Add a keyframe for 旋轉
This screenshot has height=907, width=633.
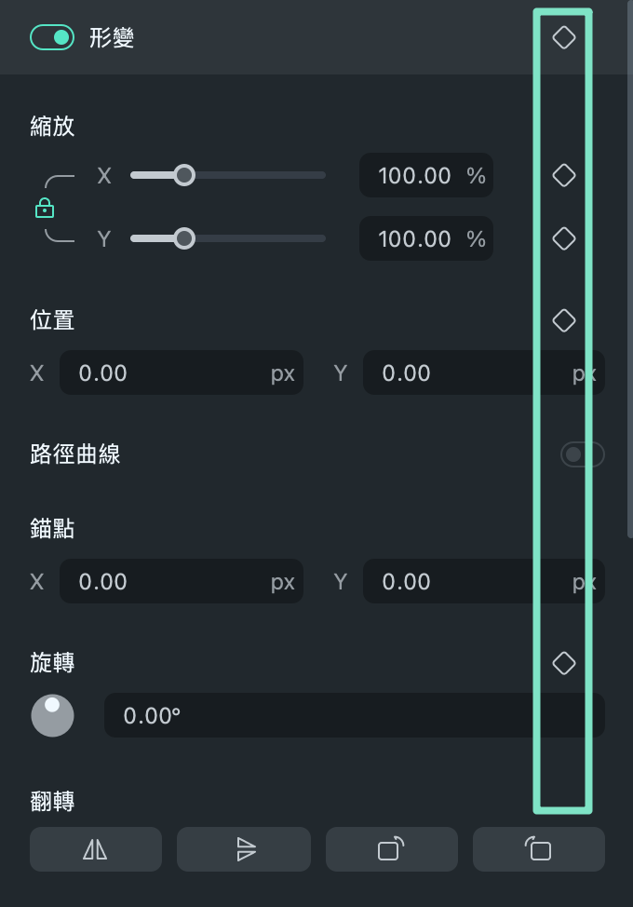(x=563, y=663)
